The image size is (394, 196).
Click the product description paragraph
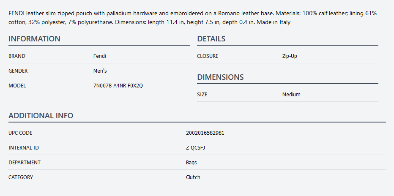point(192,18)
